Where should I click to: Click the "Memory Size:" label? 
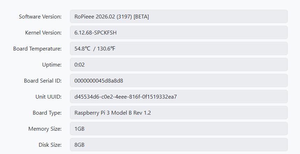[x=45, y=129]
